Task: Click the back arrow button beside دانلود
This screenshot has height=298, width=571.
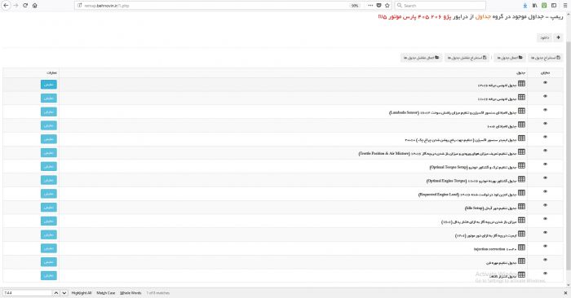Action: (x=558, y=37)
